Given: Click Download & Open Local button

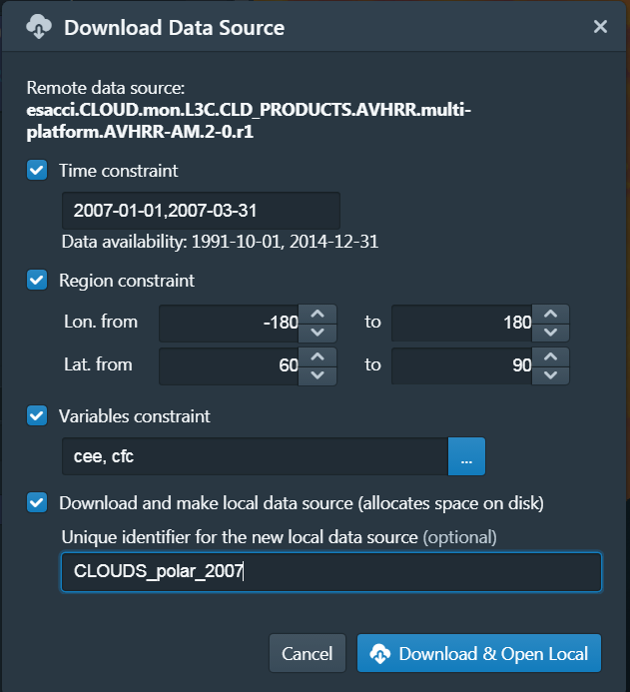Looking at the screenshot, I should 479,653.
